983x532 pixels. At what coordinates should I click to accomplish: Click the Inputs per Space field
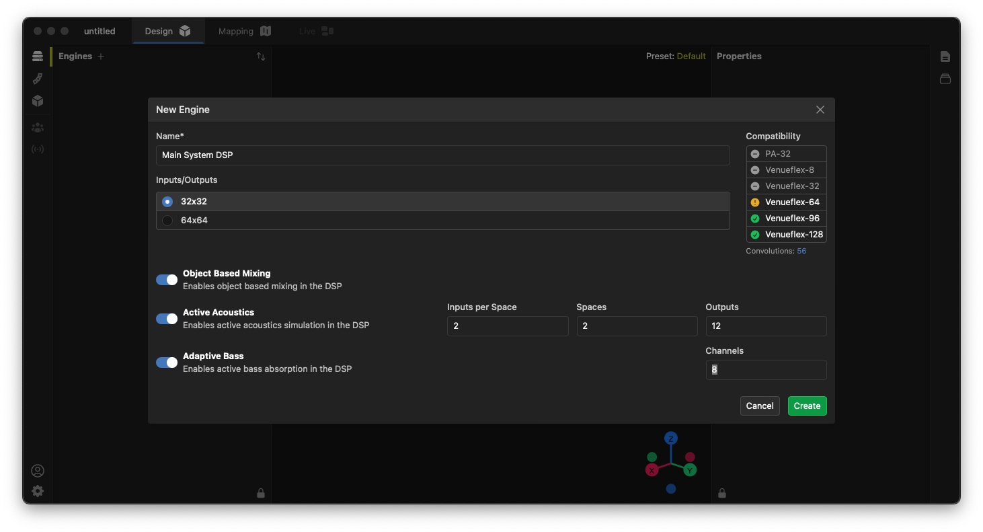coord(508,326)
